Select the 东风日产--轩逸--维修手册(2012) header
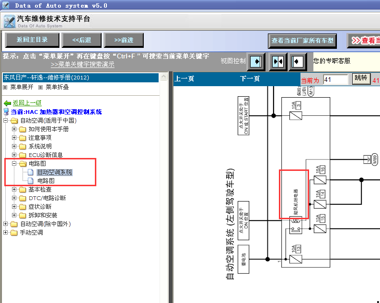380x303 pixels. pyautogui.click(x=81, y=78)
